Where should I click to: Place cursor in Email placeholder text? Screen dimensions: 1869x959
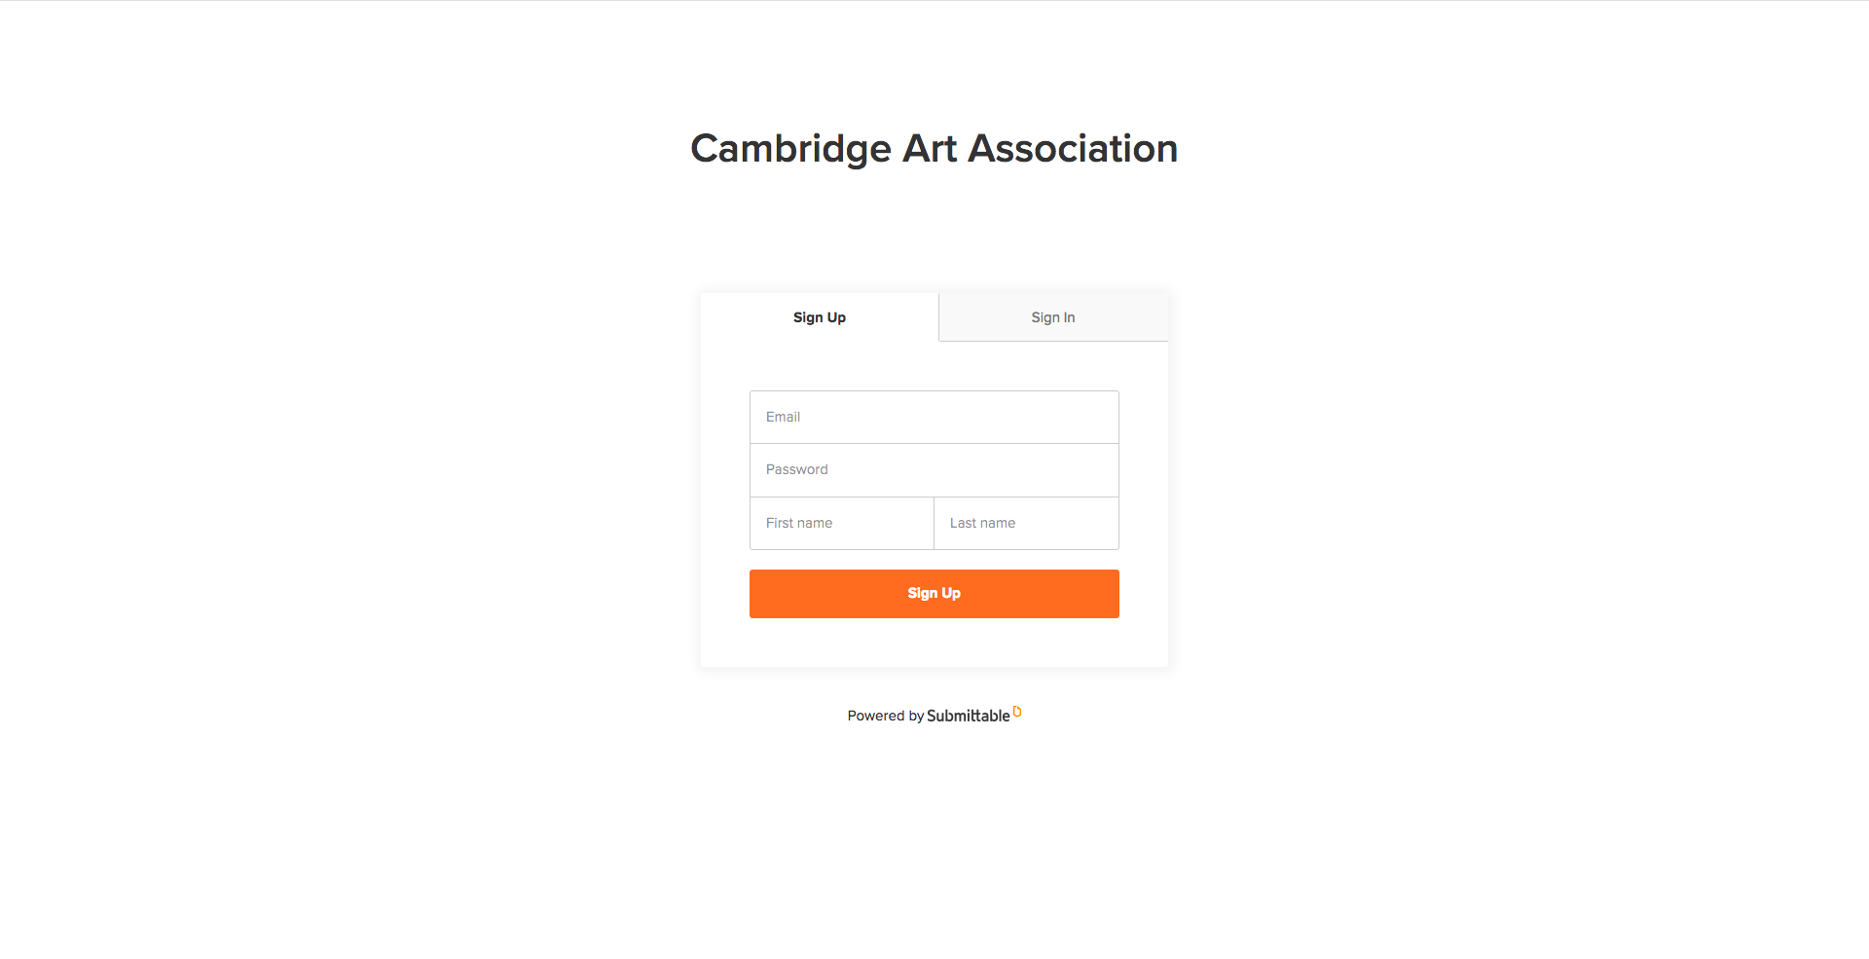pyautogui.click(x=783, y=417)
